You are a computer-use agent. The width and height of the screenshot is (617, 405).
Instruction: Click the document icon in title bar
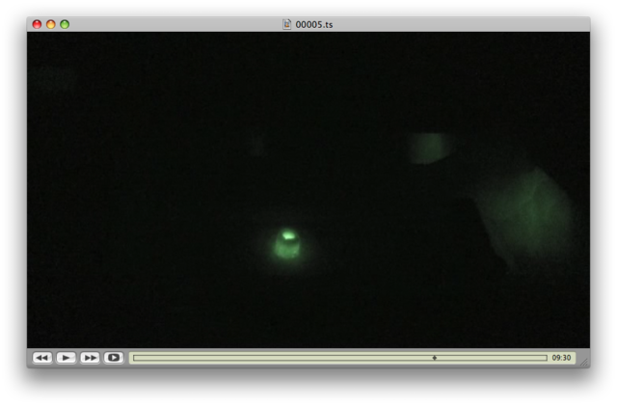(x=287, y=24)
